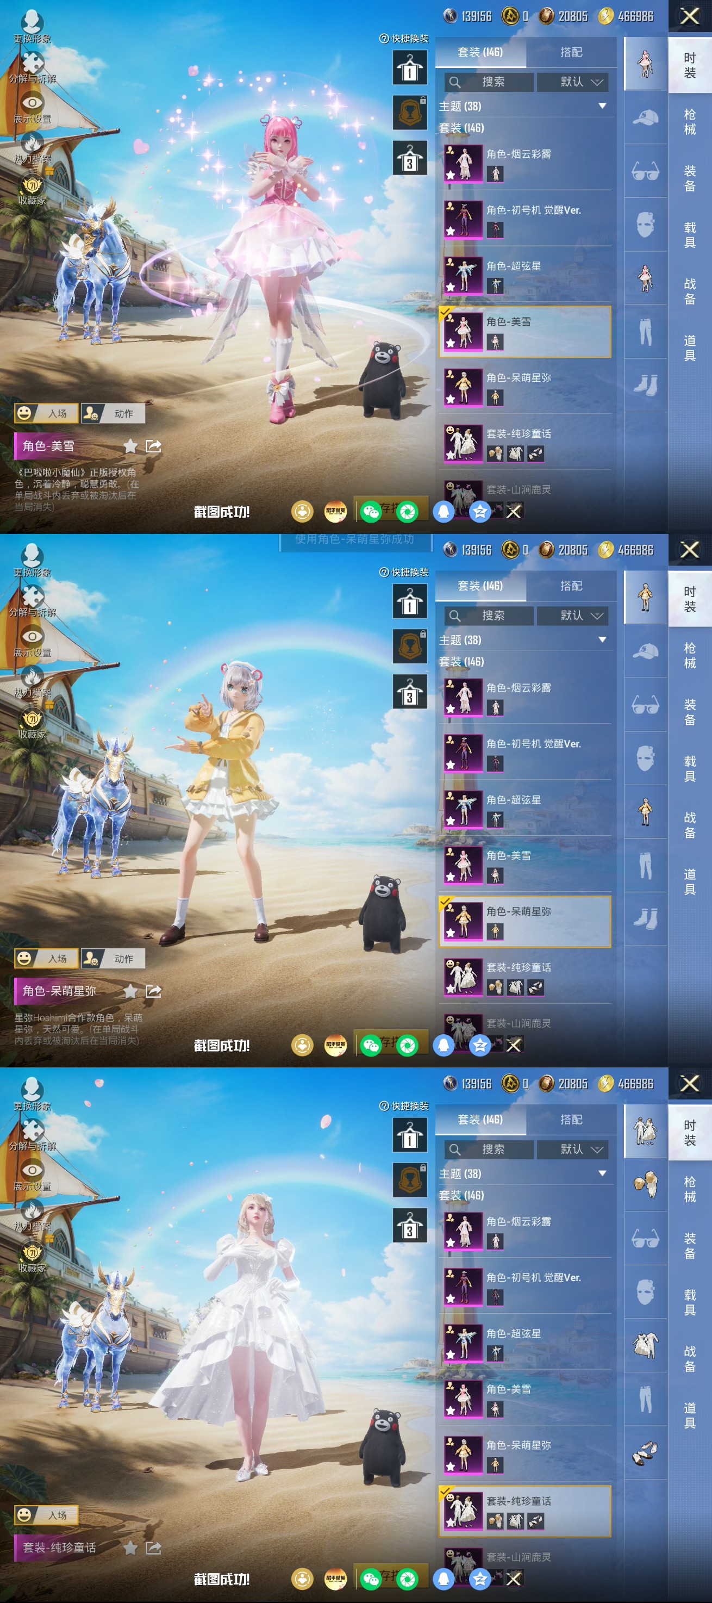The width and height of the screenshot is (712, 1603).
Task: Focus the 搜索 field on the 角色-美雪 screen
Action: click(x=489, y=82)
